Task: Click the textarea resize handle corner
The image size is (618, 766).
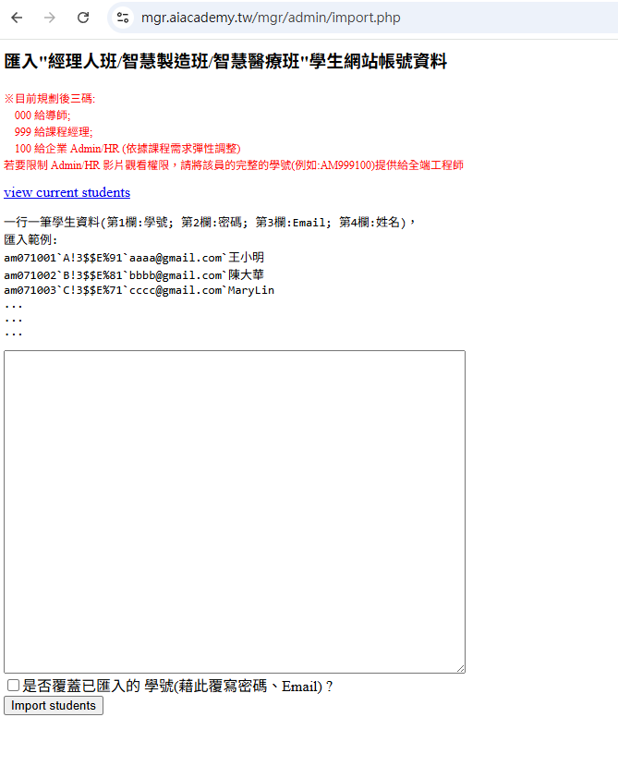Action: (x=460, y=668)
